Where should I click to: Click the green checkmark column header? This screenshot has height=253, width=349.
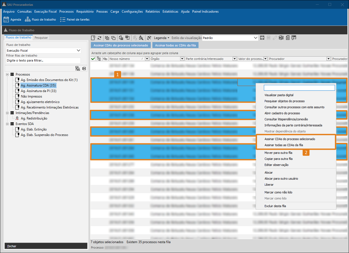(x=93, y=59)
